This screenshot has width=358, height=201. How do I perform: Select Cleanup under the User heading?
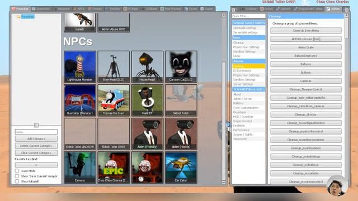click(x=248, y=42)
